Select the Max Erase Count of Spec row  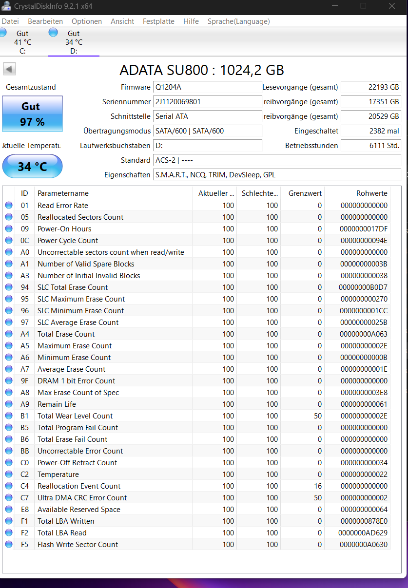[196, 393]
